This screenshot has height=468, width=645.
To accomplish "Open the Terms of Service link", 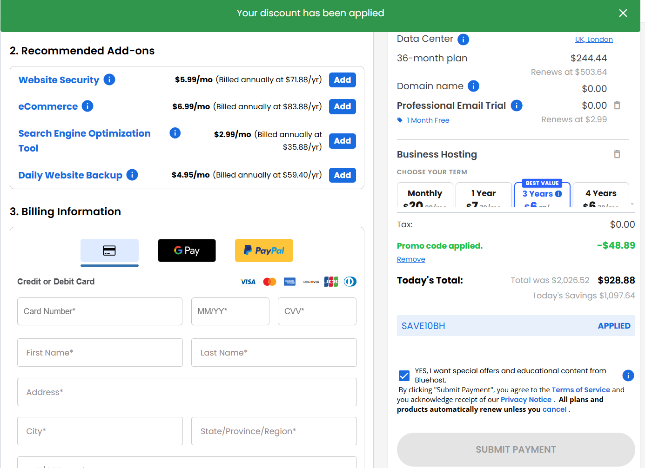I will click(x=581, y=390).
